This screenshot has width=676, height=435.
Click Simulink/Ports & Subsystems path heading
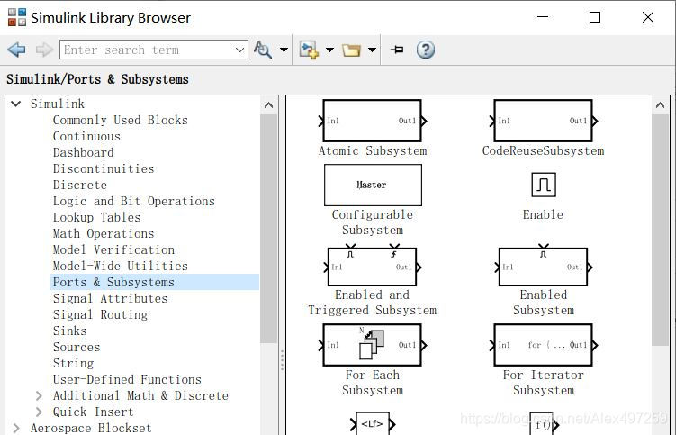click(97, 79)
